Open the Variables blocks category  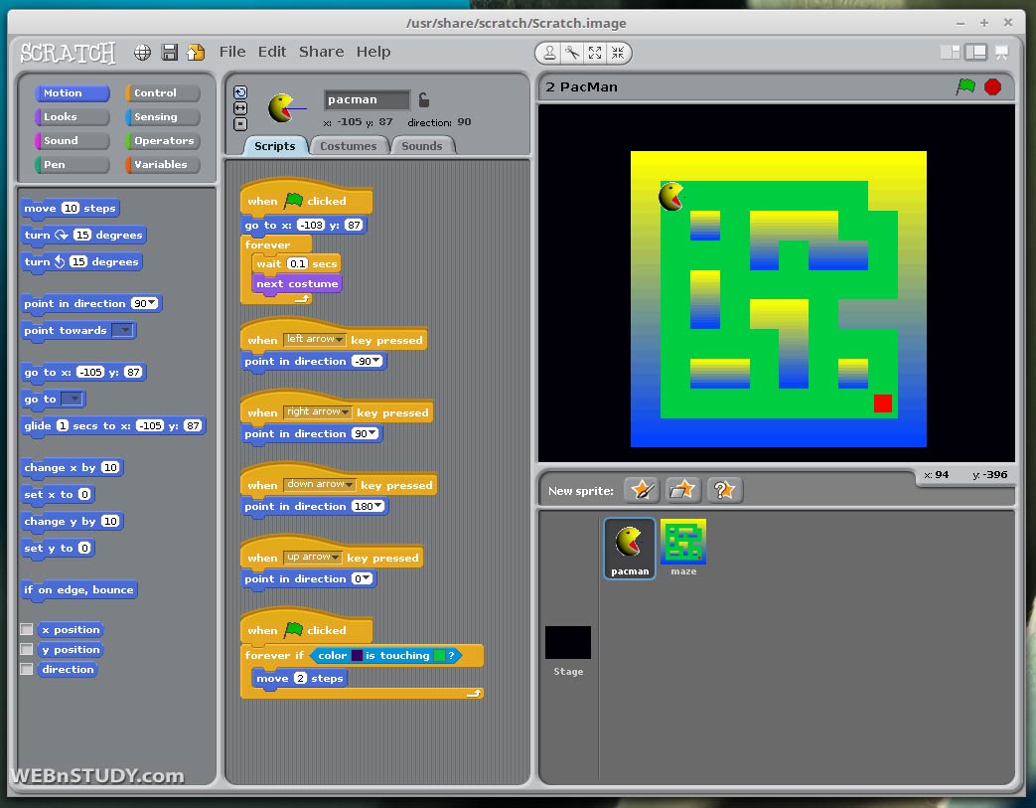[163, 165]
